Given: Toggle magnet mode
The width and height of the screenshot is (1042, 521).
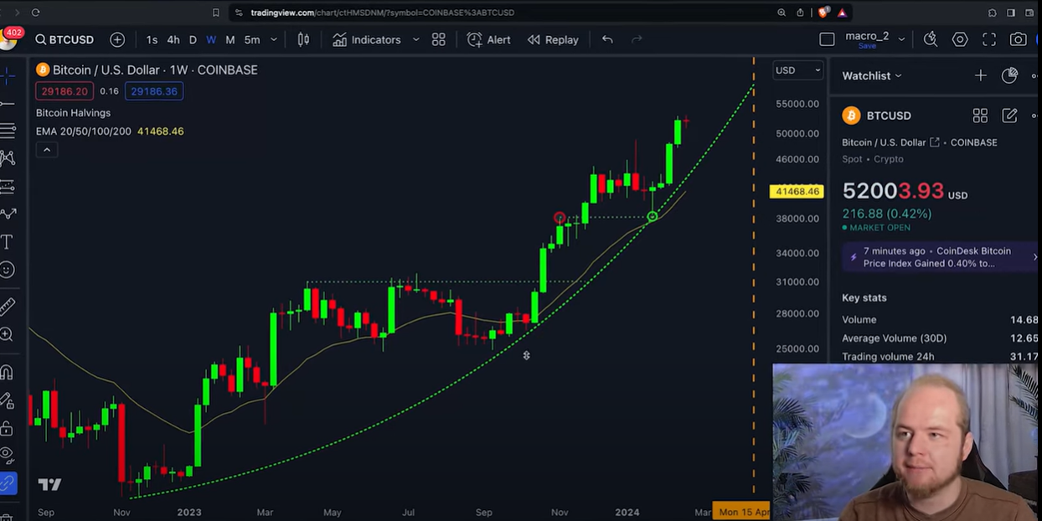Looking at the screenshot, I should 7,372.
